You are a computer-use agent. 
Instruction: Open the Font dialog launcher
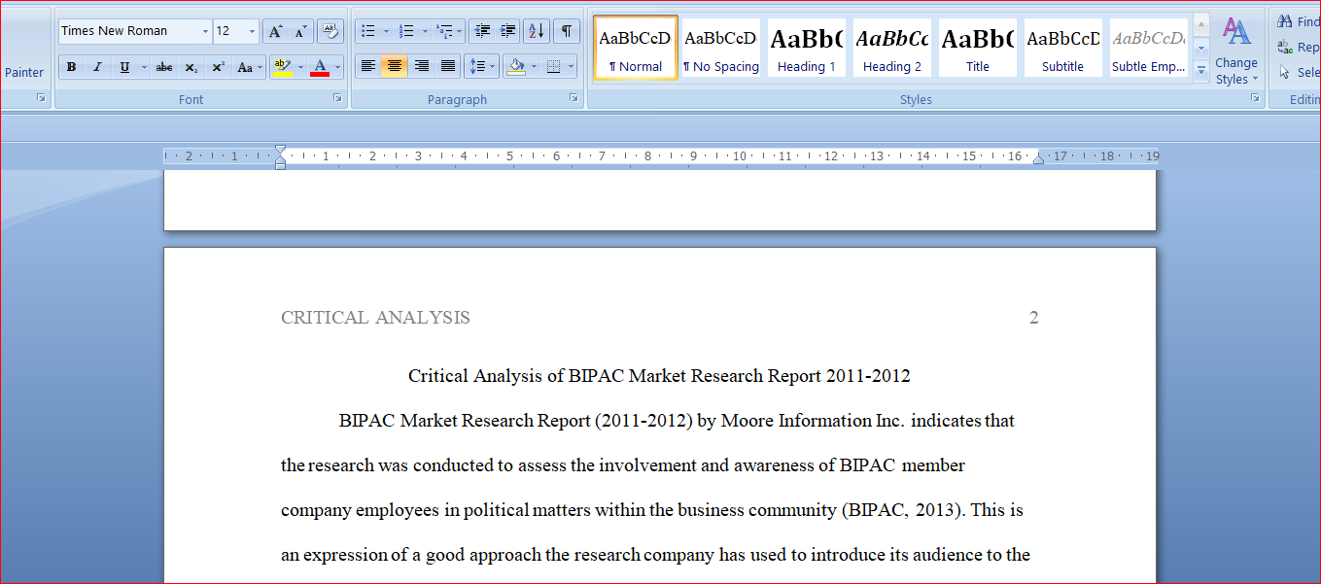(337, 98)
